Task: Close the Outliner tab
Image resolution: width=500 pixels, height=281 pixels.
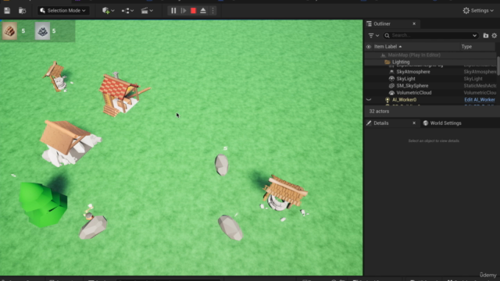Action: click(x=414, y=24)
